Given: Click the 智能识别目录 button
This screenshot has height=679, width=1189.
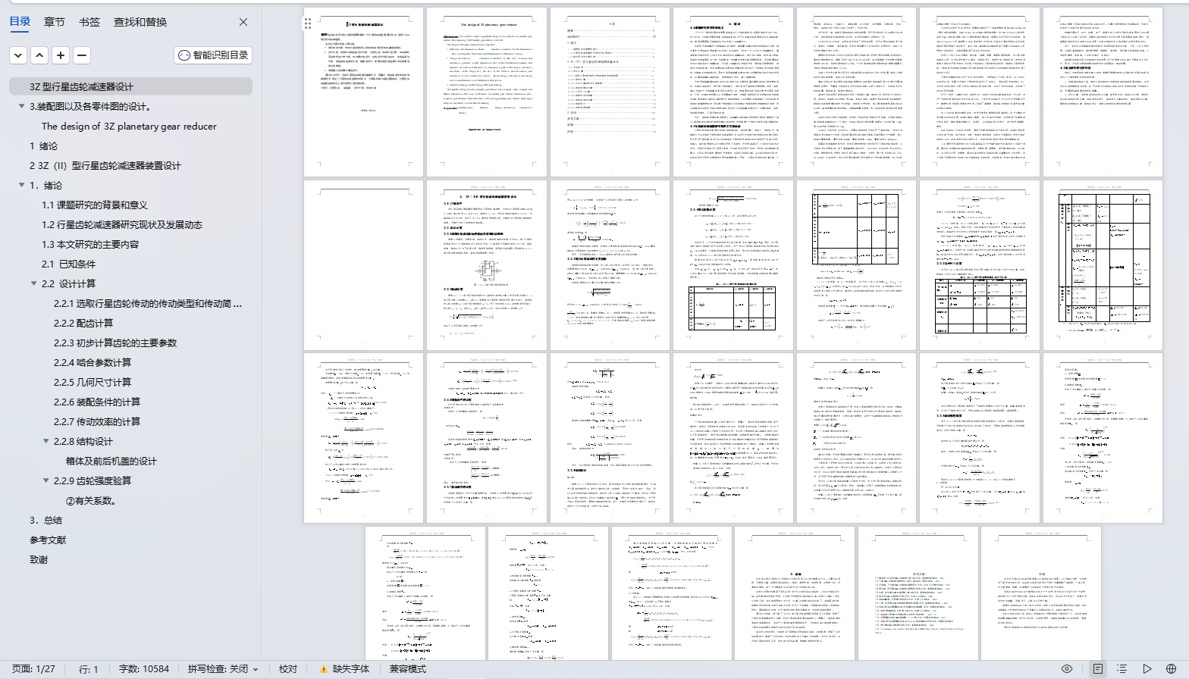Looking at the screenshot, I should point(213,55).
